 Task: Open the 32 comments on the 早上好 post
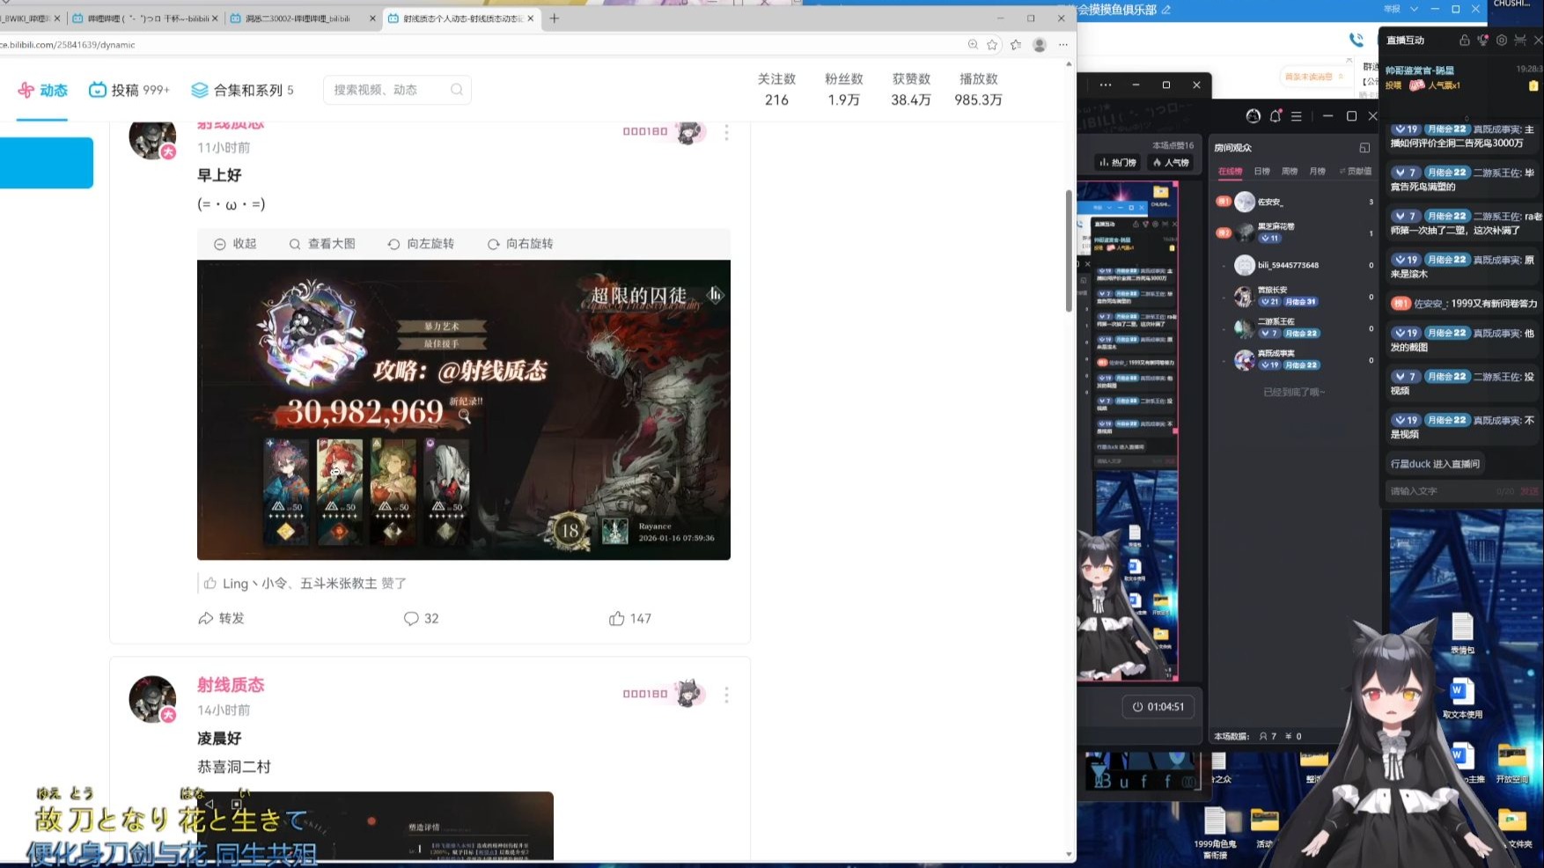[x=421, y=619]
